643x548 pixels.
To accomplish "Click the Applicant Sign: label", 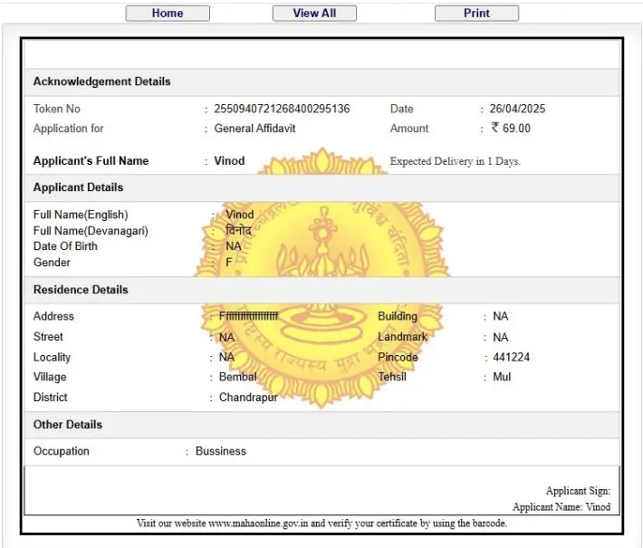I will (x=578, y=491).
